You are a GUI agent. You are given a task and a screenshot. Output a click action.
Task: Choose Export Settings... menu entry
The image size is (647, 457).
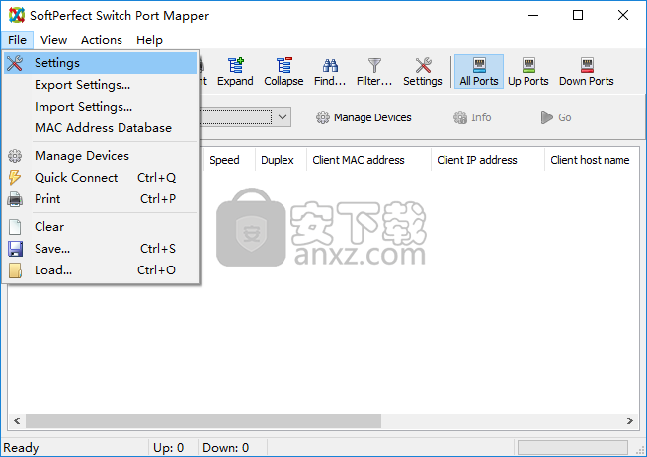click(101, 85)
